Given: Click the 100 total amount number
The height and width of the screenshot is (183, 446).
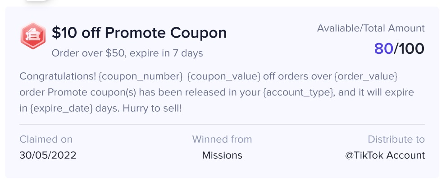Looking at the screenshot, I should 410,49.
